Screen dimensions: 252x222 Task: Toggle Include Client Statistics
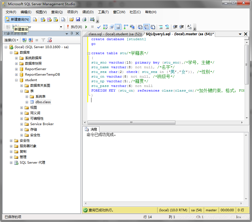point(132,27)
